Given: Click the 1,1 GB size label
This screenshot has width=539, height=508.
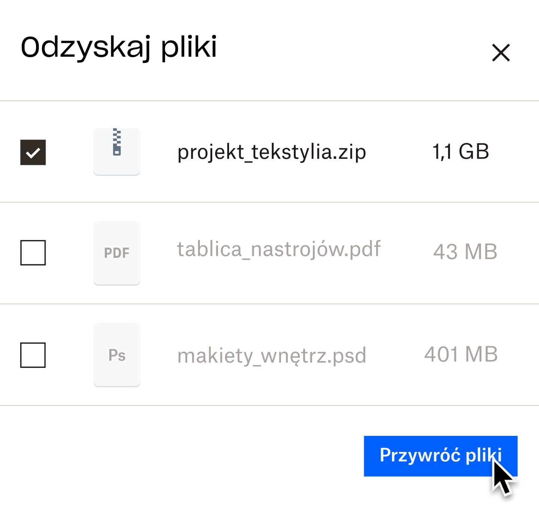Looking at the screenshot, I should click(460, 151).
